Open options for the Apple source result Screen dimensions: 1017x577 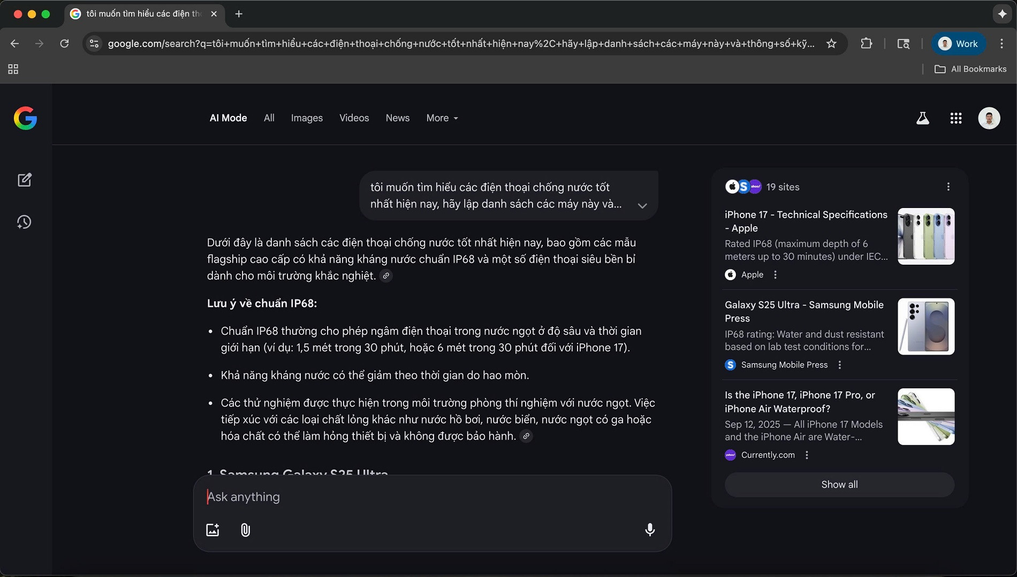point(775,275)
